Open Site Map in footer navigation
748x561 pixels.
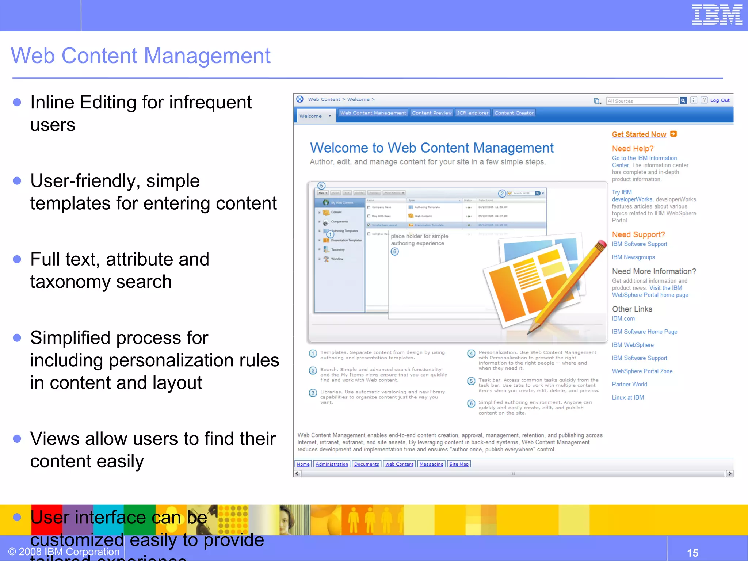[x=459, y=464]
